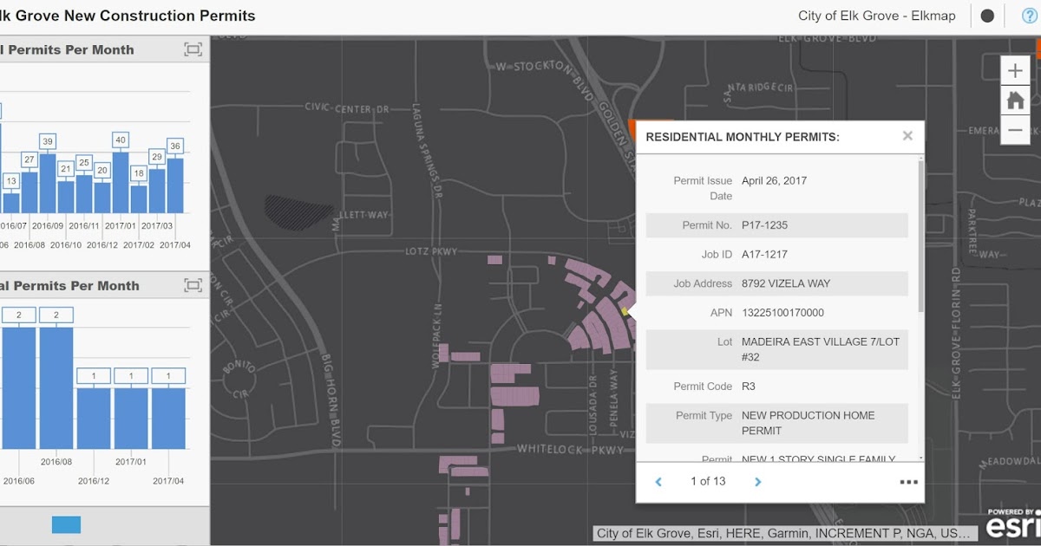Close the Residential Monthly Permits popup
The image size is (1041, 546).
(x=907, y=135)
